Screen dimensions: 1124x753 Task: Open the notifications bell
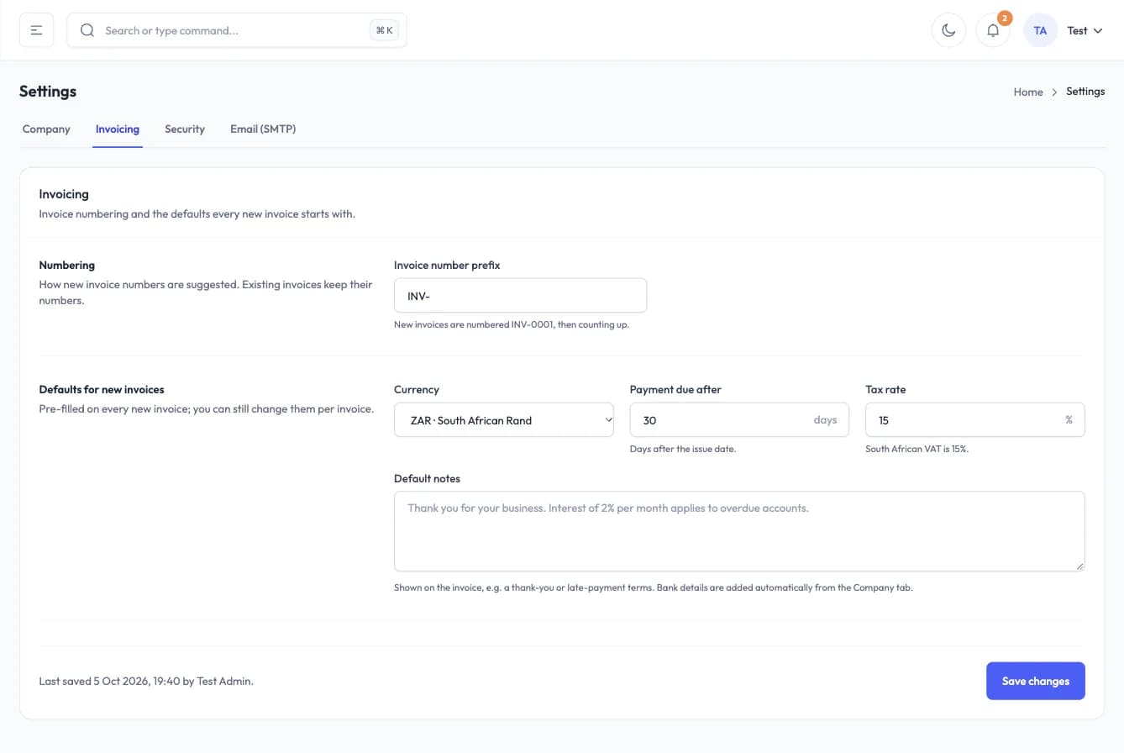[x=993, y=31]
